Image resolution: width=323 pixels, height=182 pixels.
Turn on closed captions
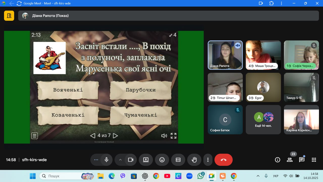point(178,160)
